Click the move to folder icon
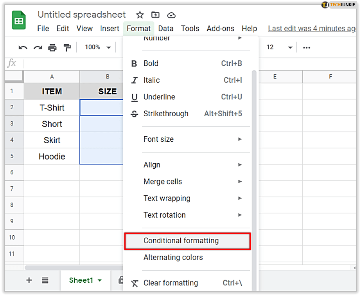361x296 pixels. tap(155, 15)
